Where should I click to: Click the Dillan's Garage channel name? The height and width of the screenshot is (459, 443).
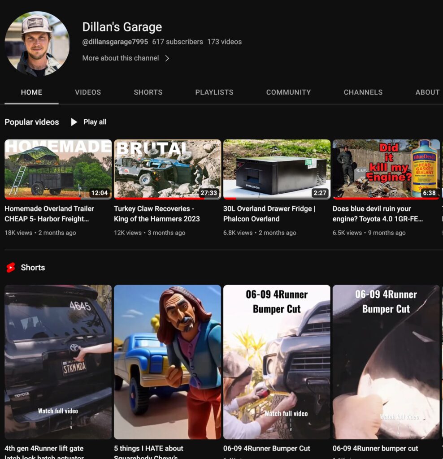[122, 27]
